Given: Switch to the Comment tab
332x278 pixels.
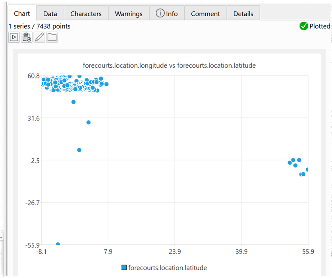Looking at the screenshot, I should (x=206, y=13).
